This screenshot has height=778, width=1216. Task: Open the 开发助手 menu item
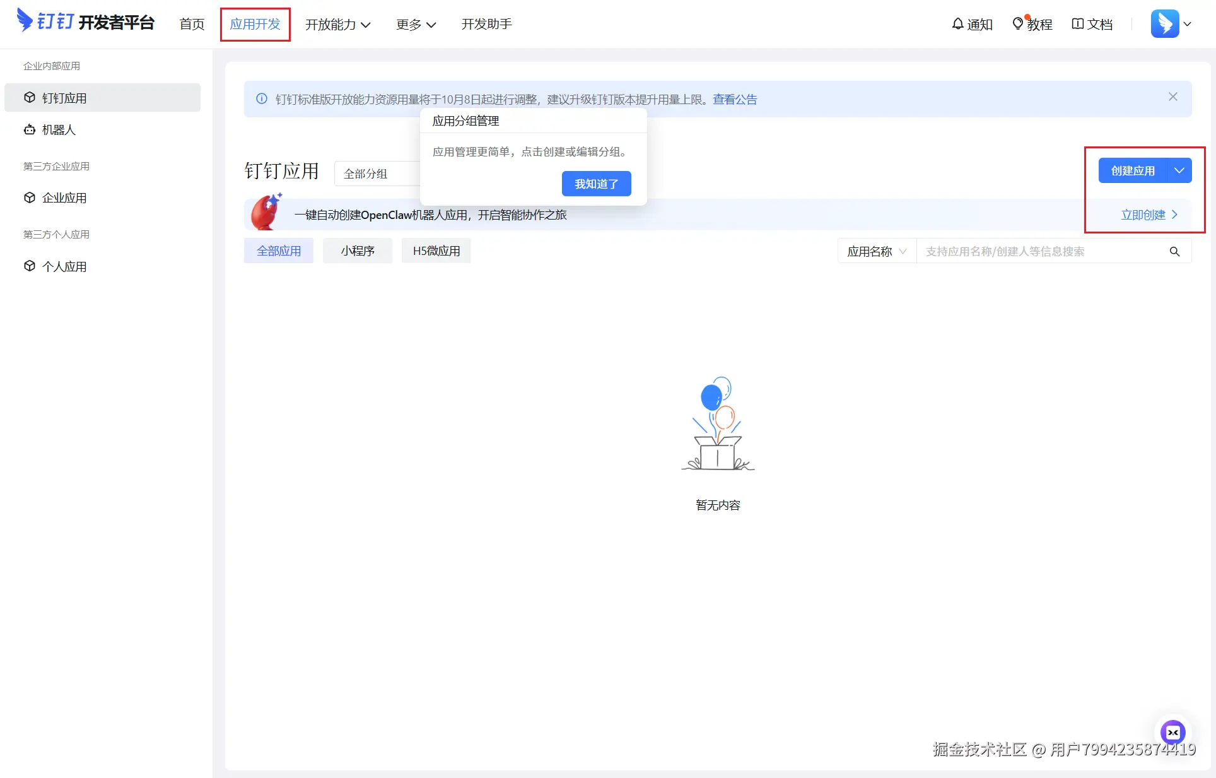[x=486, y=24]
